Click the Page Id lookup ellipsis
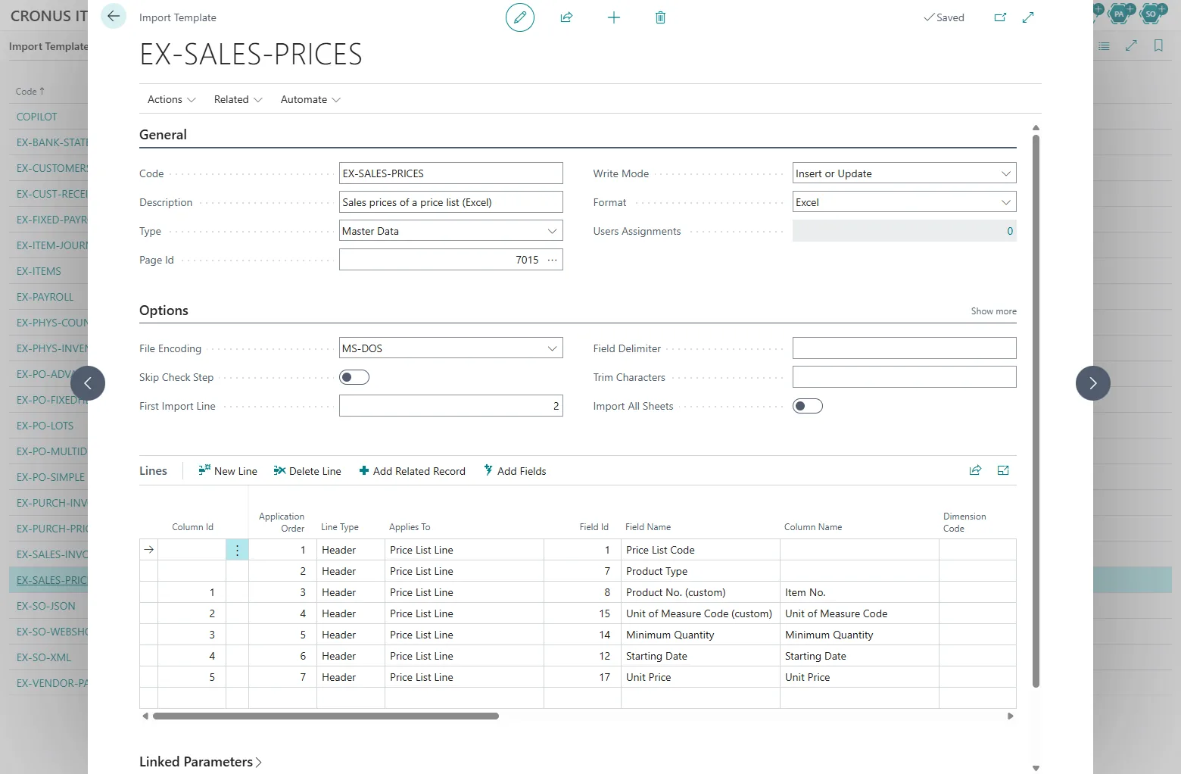 553,260
